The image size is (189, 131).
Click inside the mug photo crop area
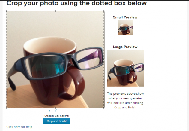(x=55, y=59)
